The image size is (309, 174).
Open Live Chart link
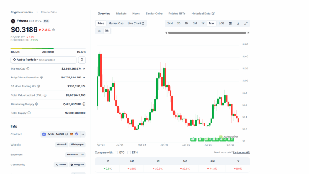click(136, 24)
